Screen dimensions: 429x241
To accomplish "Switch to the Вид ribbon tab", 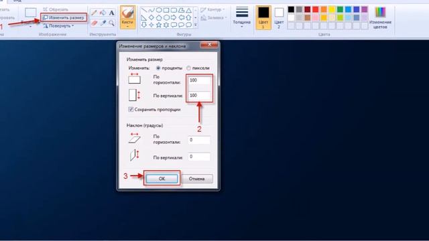I will click(x=17, y=1).
